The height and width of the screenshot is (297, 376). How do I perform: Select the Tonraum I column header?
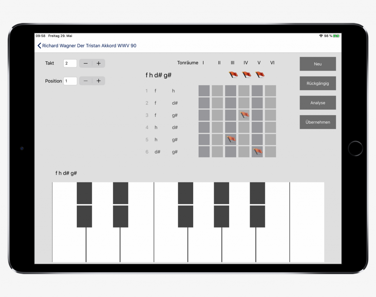coord(203,63)
